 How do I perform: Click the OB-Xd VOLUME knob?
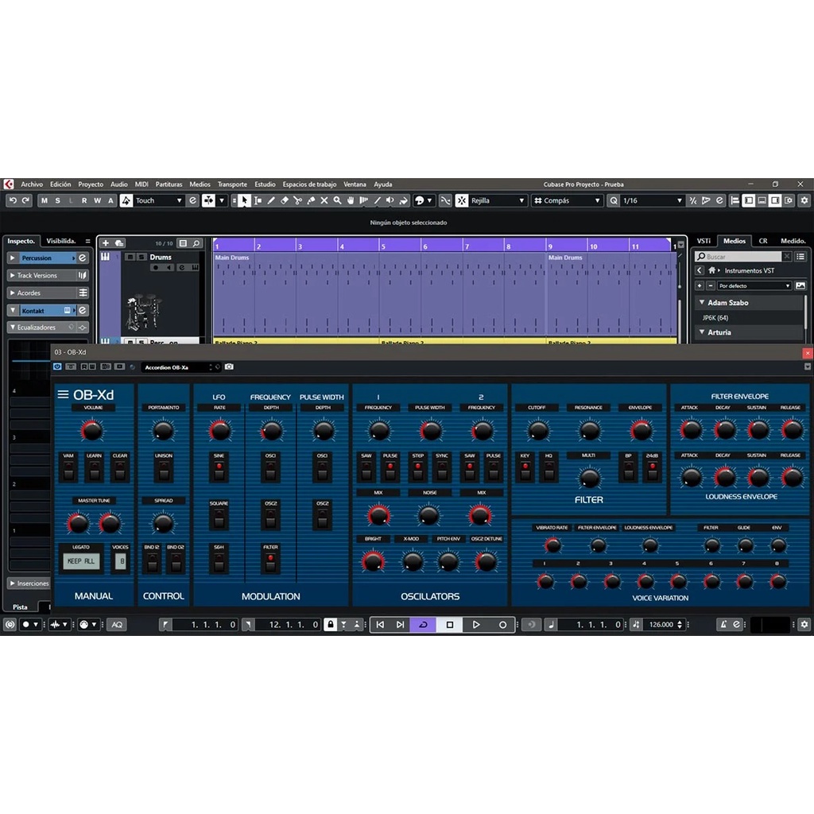[92, 430]
